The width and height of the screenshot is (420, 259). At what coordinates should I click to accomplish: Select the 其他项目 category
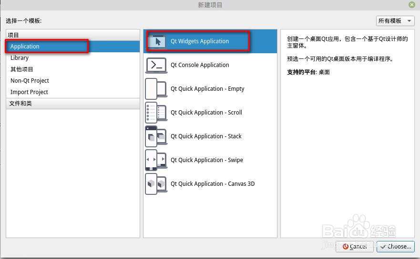point(73,69)
